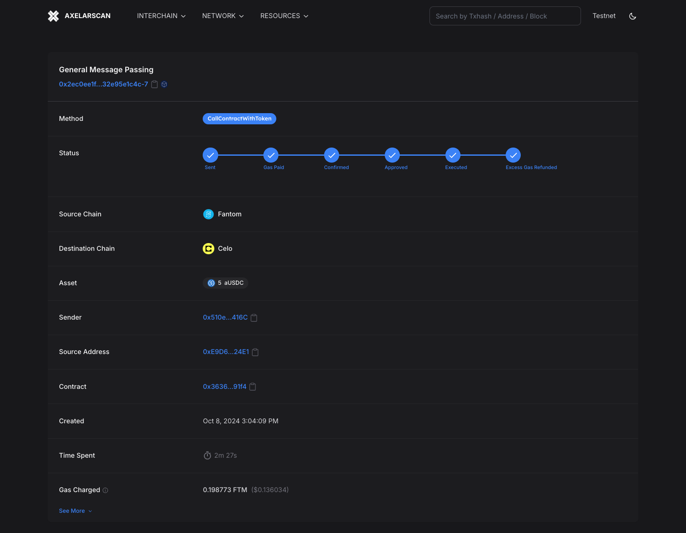Open Contract link 0x3636...91f4
The image size is (686, 533).
225,387
